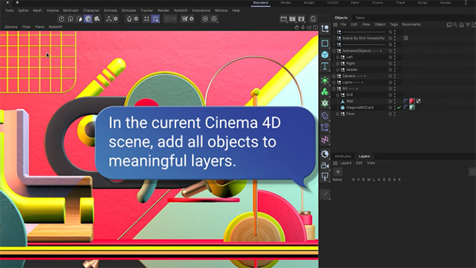Expand the Right null group
Screen dimensions: 476x268
[x=338, y=64]
